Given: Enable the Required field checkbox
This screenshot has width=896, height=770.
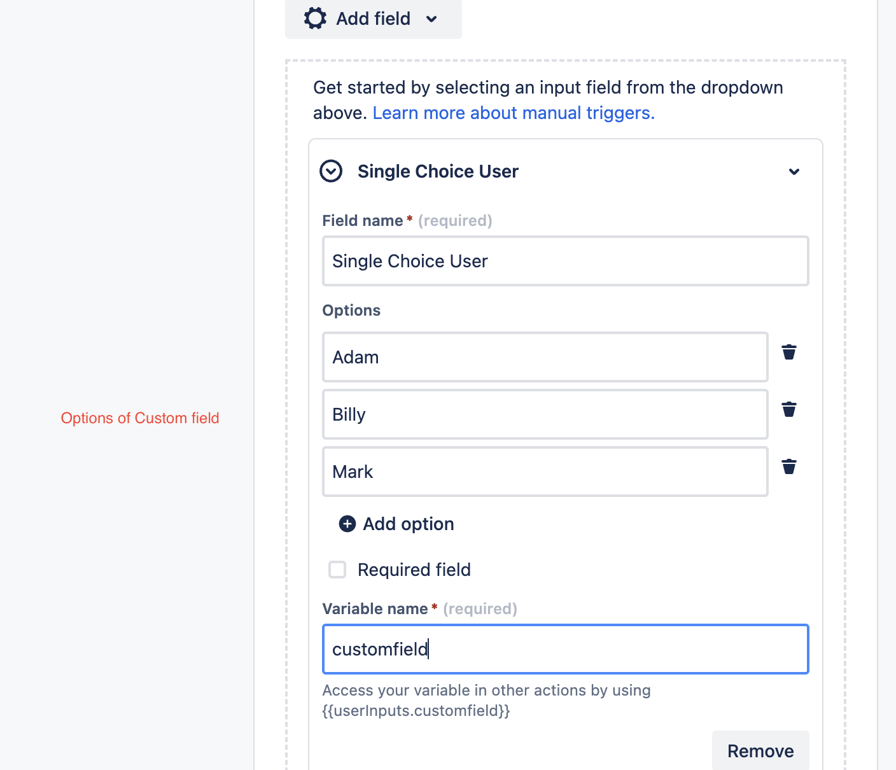Looking at the screenshot, I should pos(337,570).
